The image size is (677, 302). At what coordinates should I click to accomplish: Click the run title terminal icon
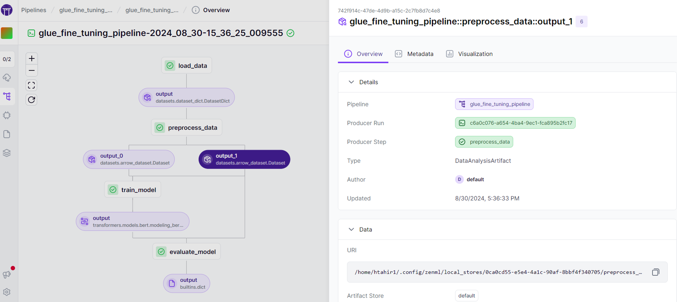point(31,33)
